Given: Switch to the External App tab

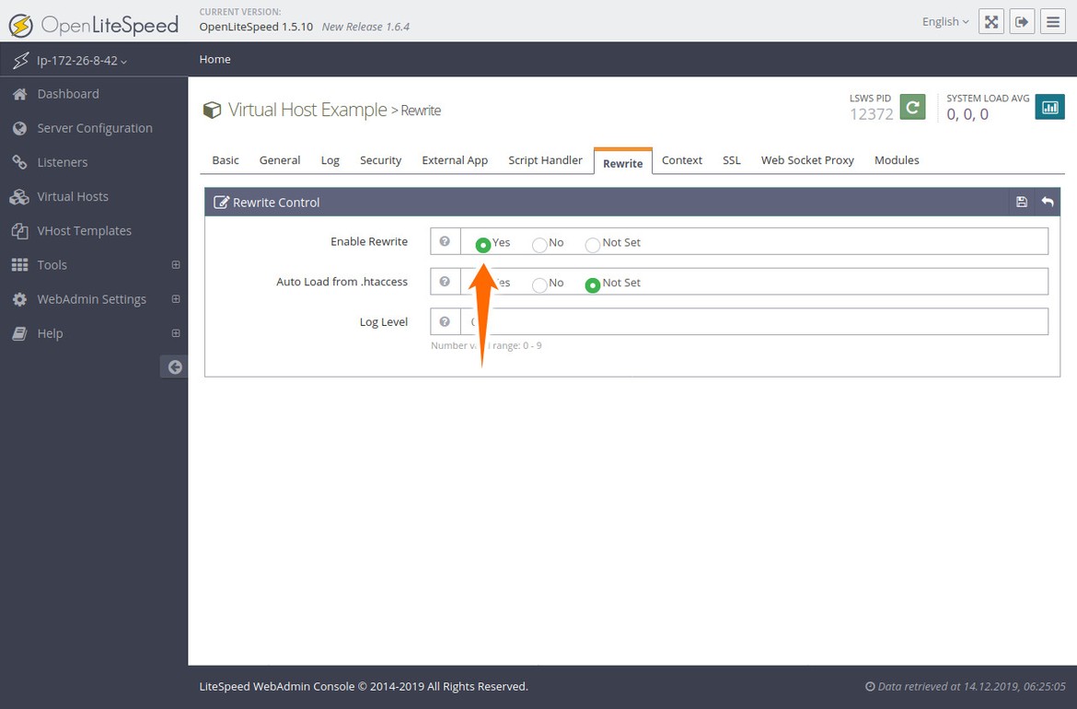Looking at the screenshot, I should point(455,160).
